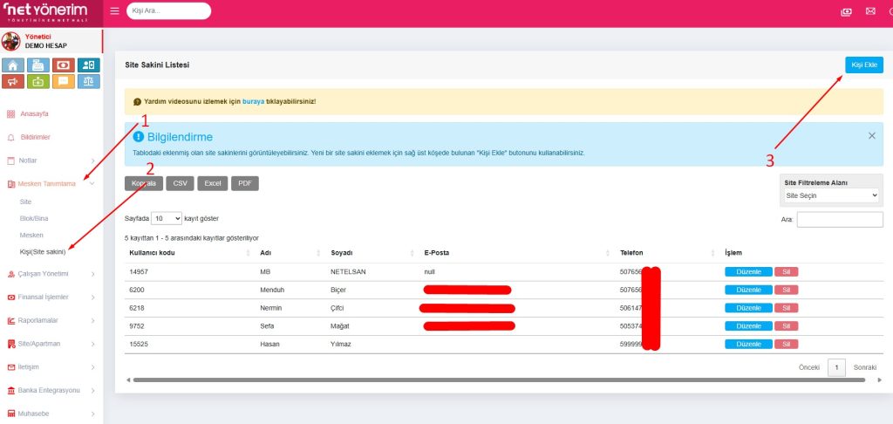Click the scales of justice shortcut icon
This screenshot has height=424, width=893.
click(88, 82)
